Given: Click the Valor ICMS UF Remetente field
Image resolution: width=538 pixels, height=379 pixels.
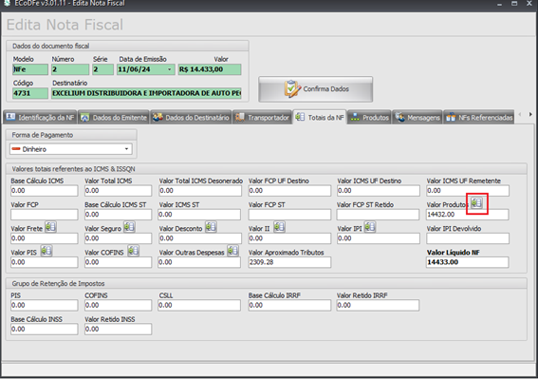Looking at the screenshot, I should point(468,191).
